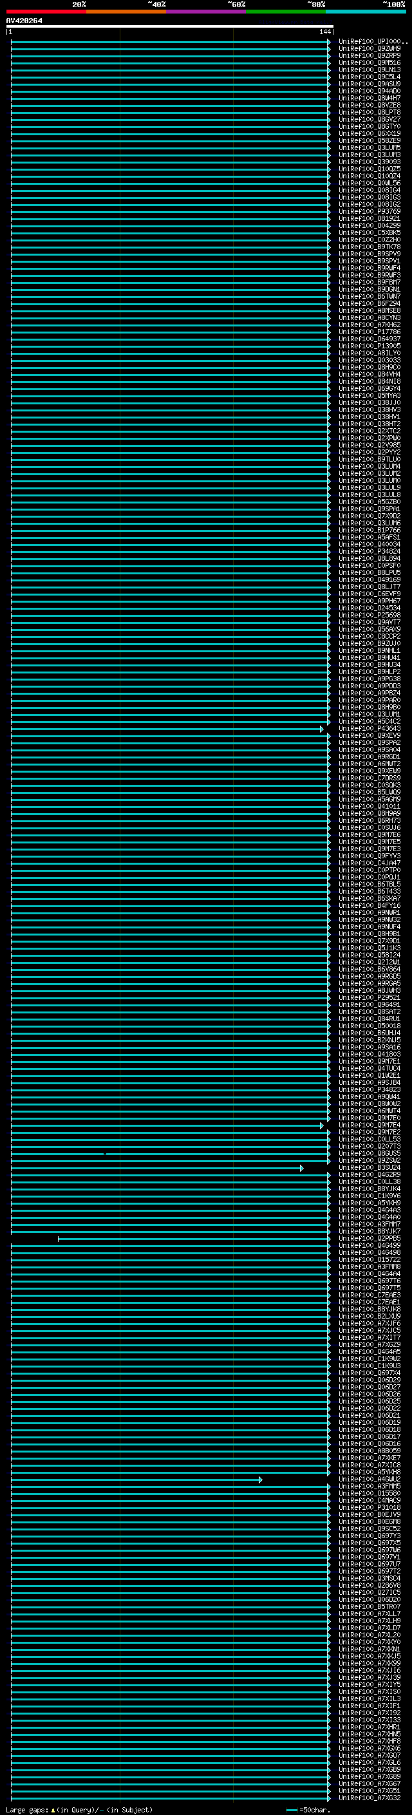The width and height of the screenshot is (412, 1815).
Task: Open hit UniRef100_Q9ZWH9
Action: [x=370, y=49]
